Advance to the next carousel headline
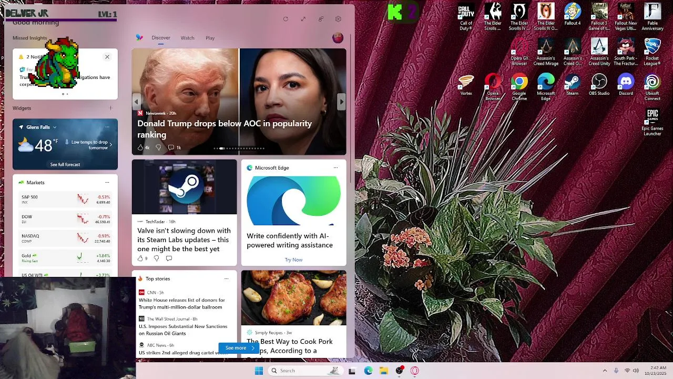 pos(342,102)
